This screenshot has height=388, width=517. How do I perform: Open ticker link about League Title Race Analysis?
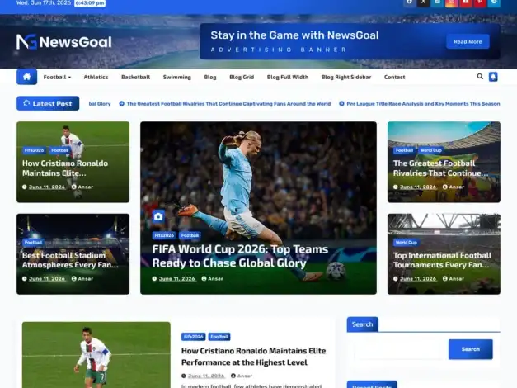pyautogui.click(x=423, y=104)
